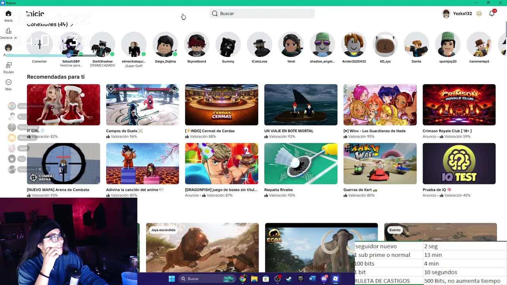This screenshot has height=285, width=507.
Task: Click the Windows taskbar Buscar search box
Action: tap(207, 279)
